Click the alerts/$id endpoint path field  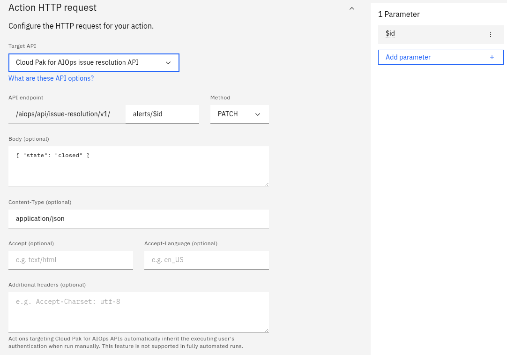tap(162, 114)
